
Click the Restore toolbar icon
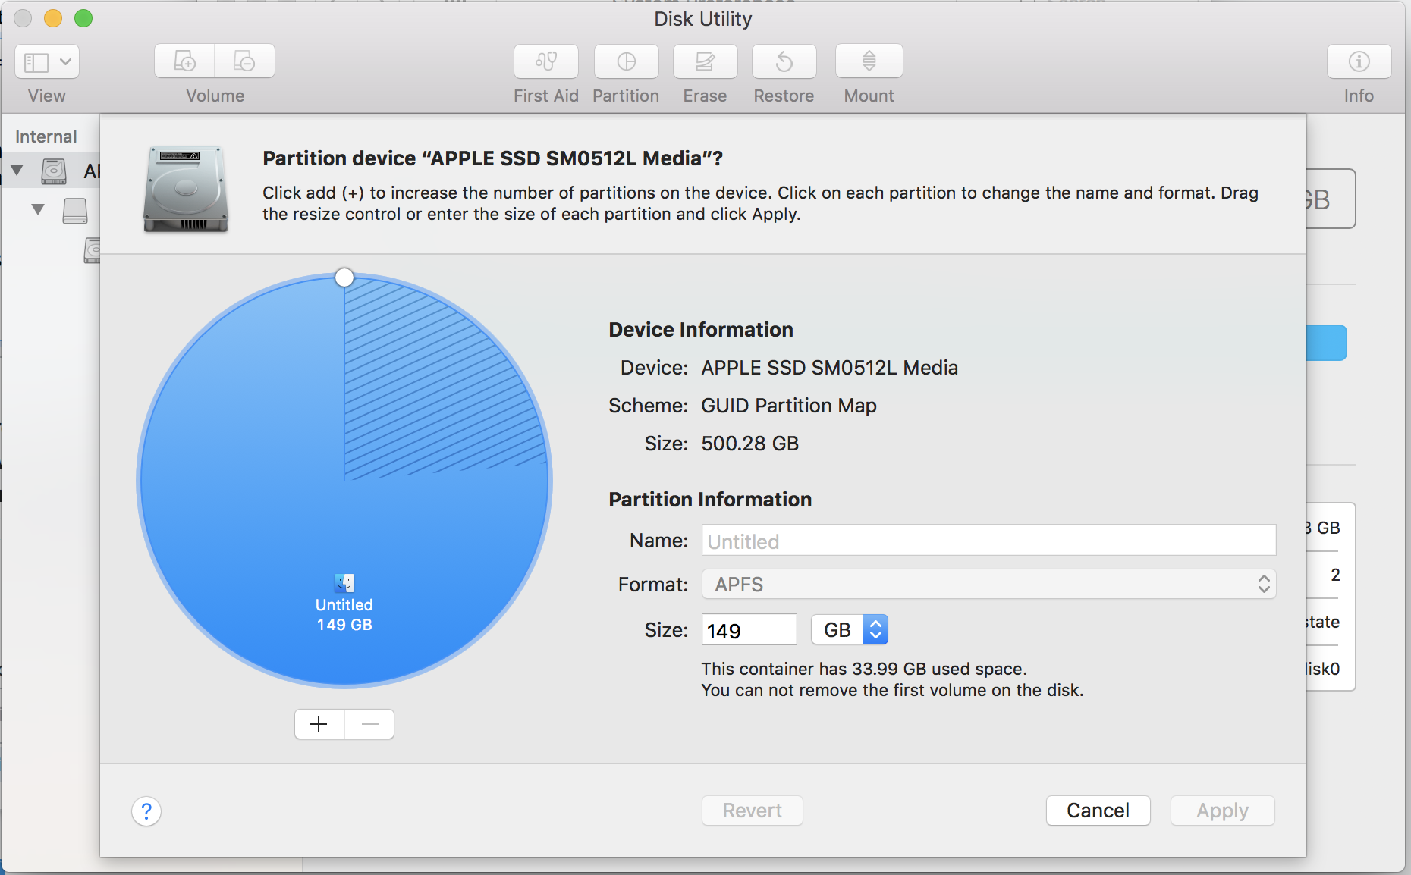(784, 61)
